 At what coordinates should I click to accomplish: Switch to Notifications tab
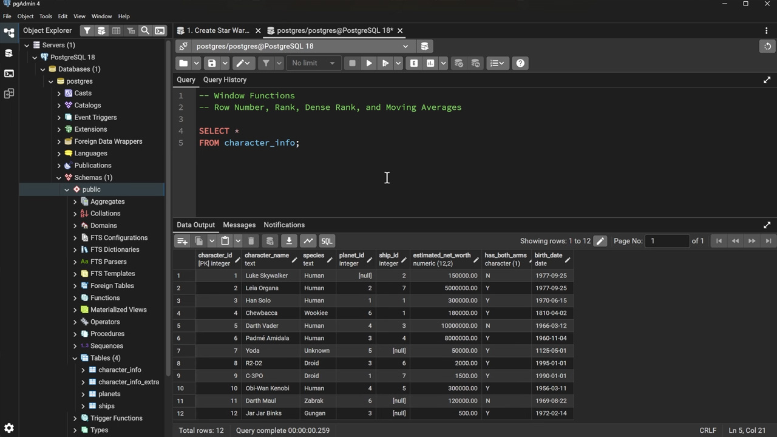pos(284,225)
